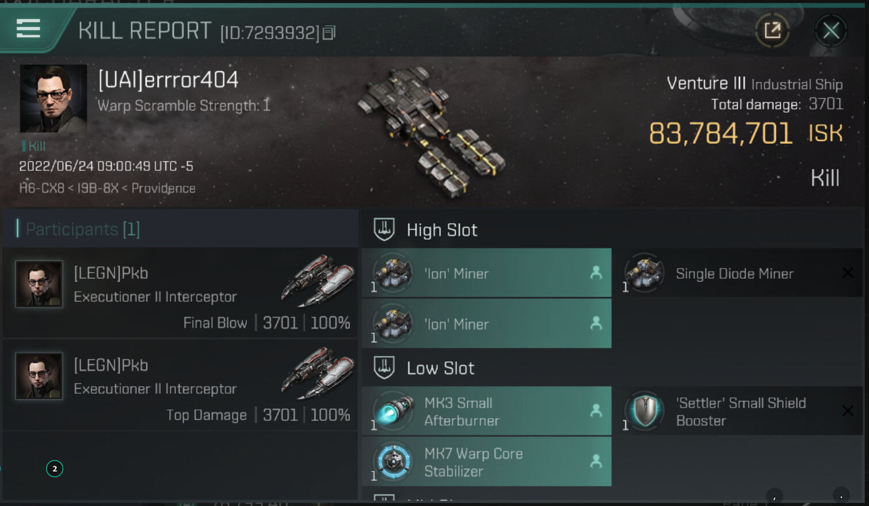Copy the kill report ID
The image size is (869, 506).
coord(329,33)
